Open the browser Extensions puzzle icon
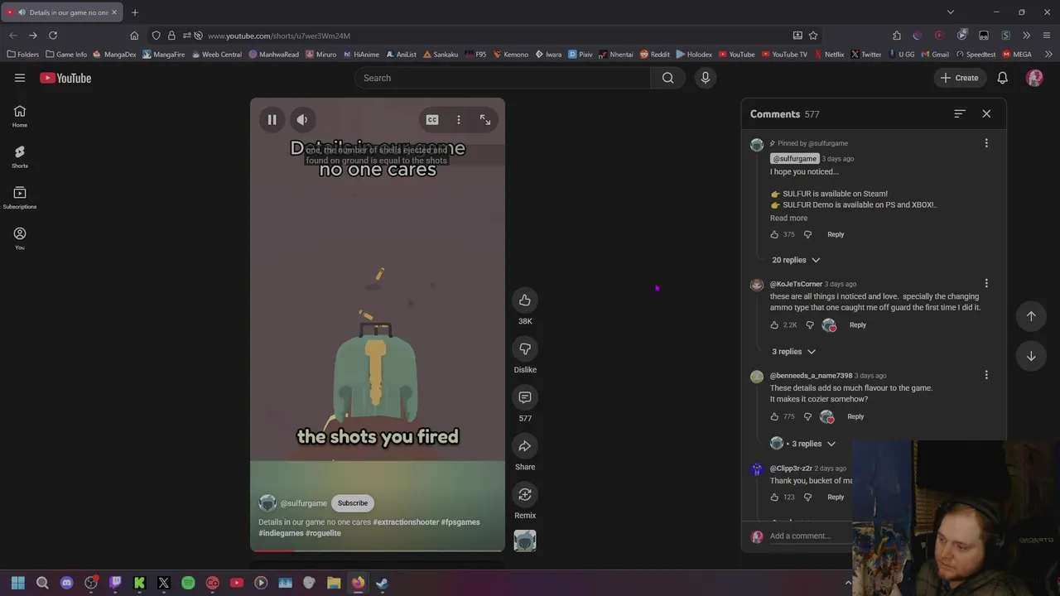Viewport: 1060px width, 596px height. pos(897,36)
